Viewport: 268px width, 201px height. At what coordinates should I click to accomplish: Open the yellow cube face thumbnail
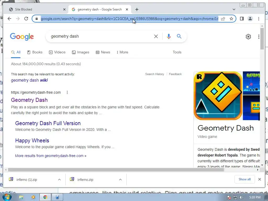tap(251, 108)
